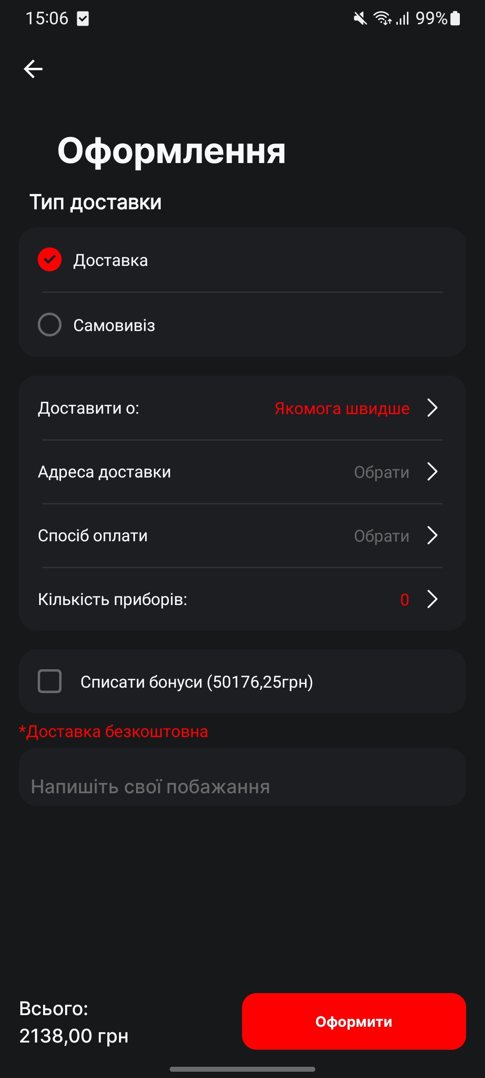
Task: Tap the bottom navigation gesture bar
Action: [242, 1069]
